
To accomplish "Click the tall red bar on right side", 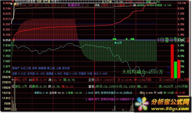I will click(172, 61).
